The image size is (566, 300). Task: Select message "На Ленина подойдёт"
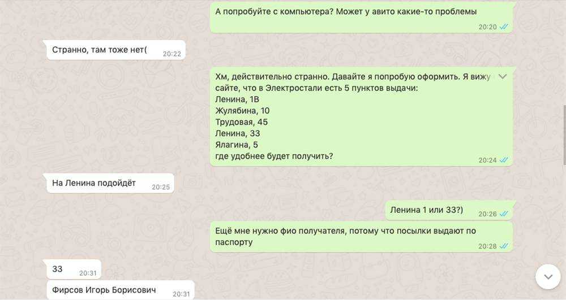(110, 183)
